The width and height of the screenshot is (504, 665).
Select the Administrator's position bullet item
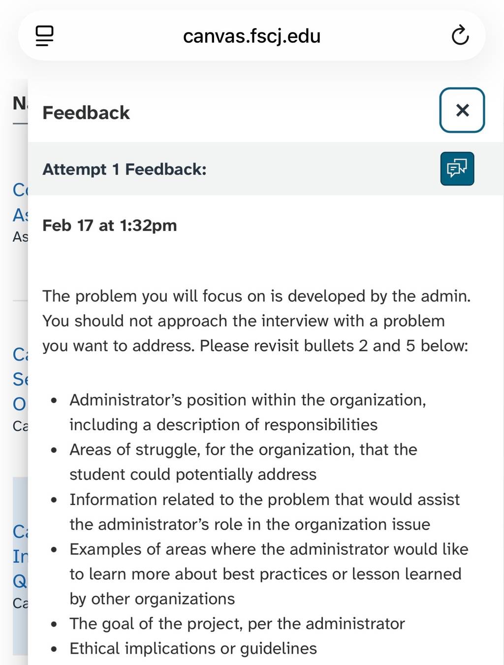(x=248, y=412)
